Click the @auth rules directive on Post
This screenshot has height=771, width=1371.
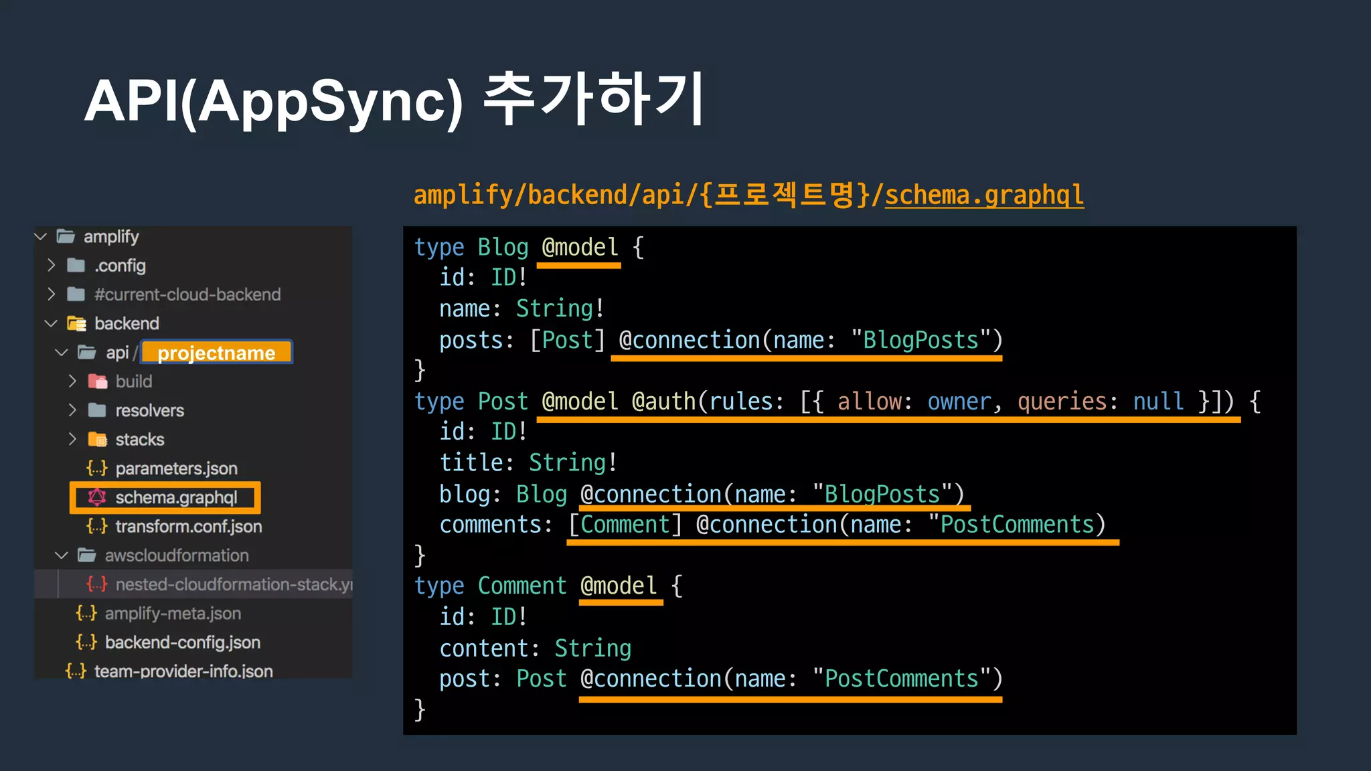[933, 402]
